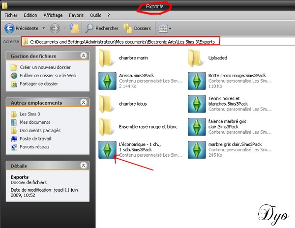
Task: Open Favoris réseau location link
Action: point(34,147)
